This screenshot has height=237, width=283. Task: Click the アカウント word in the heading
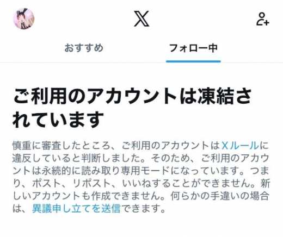(x=132, y=96)
